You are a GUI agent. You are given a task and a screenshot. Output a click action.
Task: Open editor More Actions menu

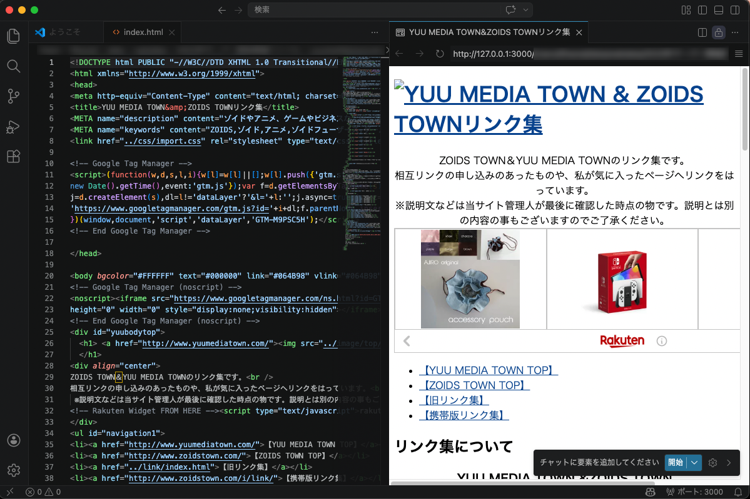375,32
